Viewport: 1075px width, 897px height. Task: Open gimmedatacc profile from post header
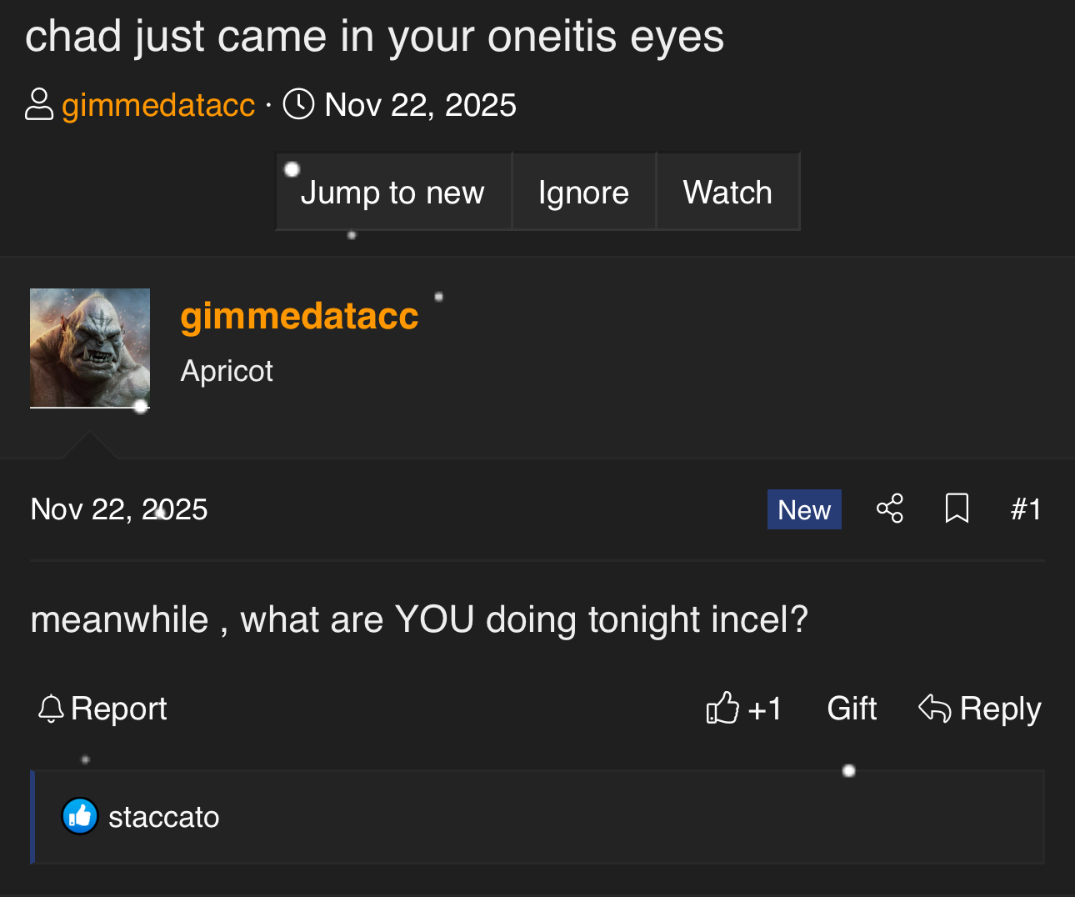(x=299, y=317)
